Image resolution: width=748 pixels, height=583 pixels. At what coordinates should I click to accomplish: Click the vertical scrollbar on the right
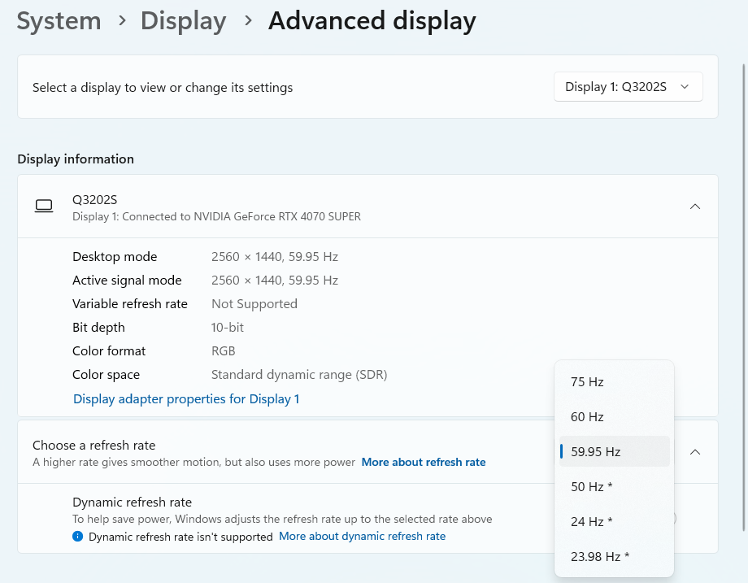point(743,297)
